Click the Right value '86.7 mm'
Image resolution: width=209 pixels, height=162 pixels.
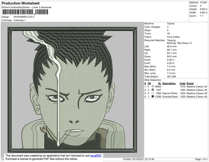click(x=172, y=50)
